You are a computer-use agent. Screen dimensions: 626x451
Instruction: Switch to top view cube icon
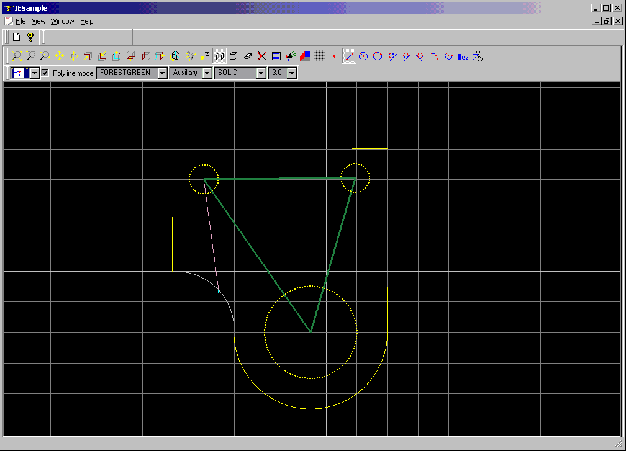coord(117,56)
